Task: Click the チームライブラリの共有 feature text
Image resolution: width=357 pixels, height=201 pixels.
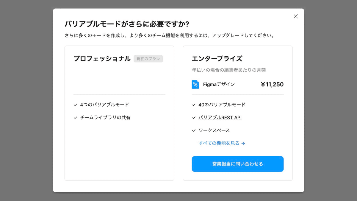Action: click(105, 118)
